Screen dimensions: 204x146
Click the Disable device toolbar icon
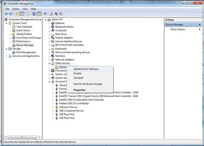pos(61,14)
